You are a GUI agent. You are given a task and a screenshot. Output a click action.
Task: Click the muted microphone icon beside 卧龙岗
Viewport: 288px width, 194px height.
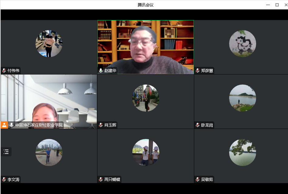click(x=198, y=125)
